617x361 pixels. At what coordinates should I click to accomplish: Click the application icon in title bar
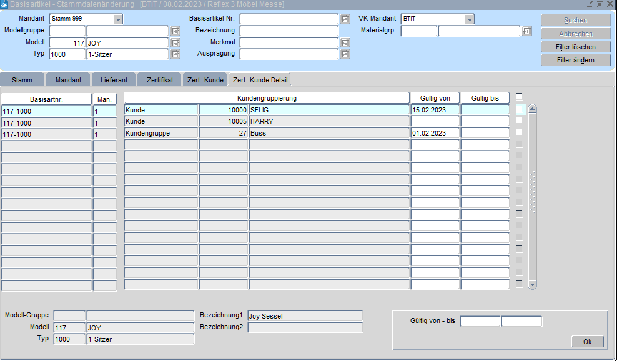click(4, 4)
